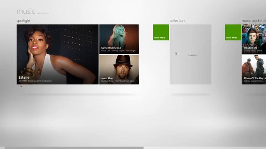This screenshot has width=266, height=149.
Task: Open the Estelle spotlight tile
Action: [57, 54]
